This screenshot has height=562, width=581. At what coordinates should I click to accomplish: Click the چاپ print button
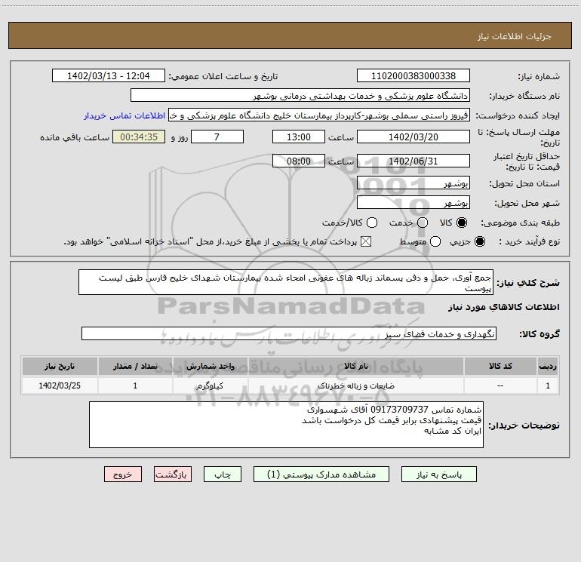click(223, 474)
